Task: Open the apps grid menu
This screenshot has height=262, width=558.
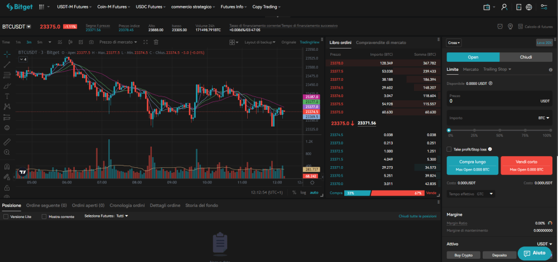Action: [x=42, y=7]
